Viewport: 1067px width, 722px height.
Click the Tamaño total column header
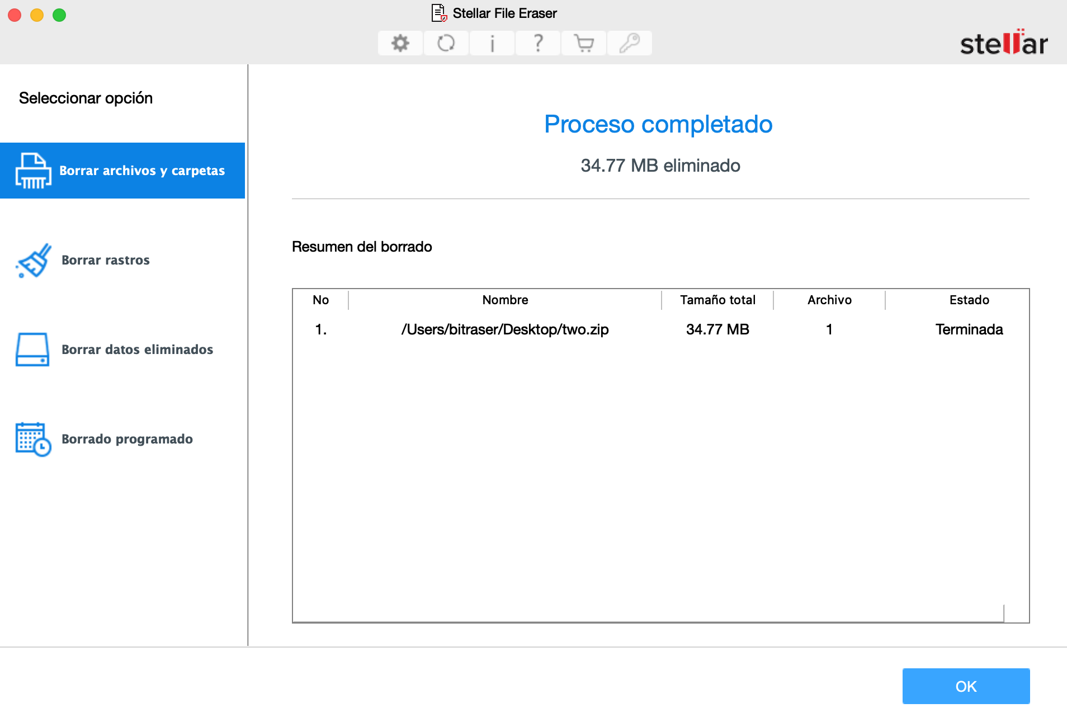click(717, 300)
